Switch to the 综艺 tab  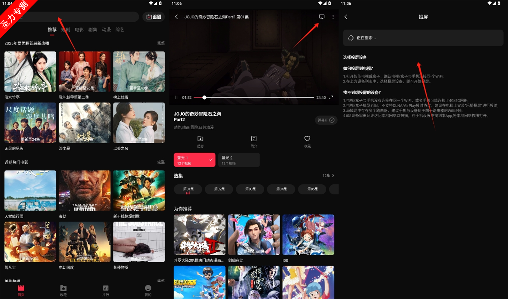point(120,30)
